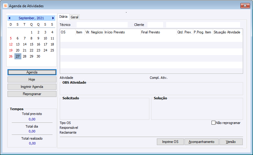Switch to the Diária tab

[x=63, y=17]
